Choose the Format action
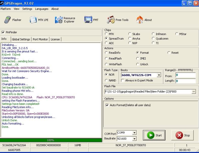Screen dimensions: 199x153 [x=137, y=53]
